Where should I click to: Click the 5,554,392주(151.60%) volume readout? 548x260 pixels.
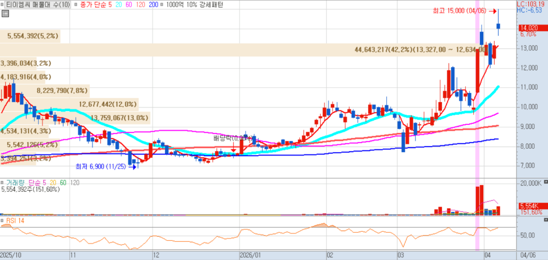31,189
